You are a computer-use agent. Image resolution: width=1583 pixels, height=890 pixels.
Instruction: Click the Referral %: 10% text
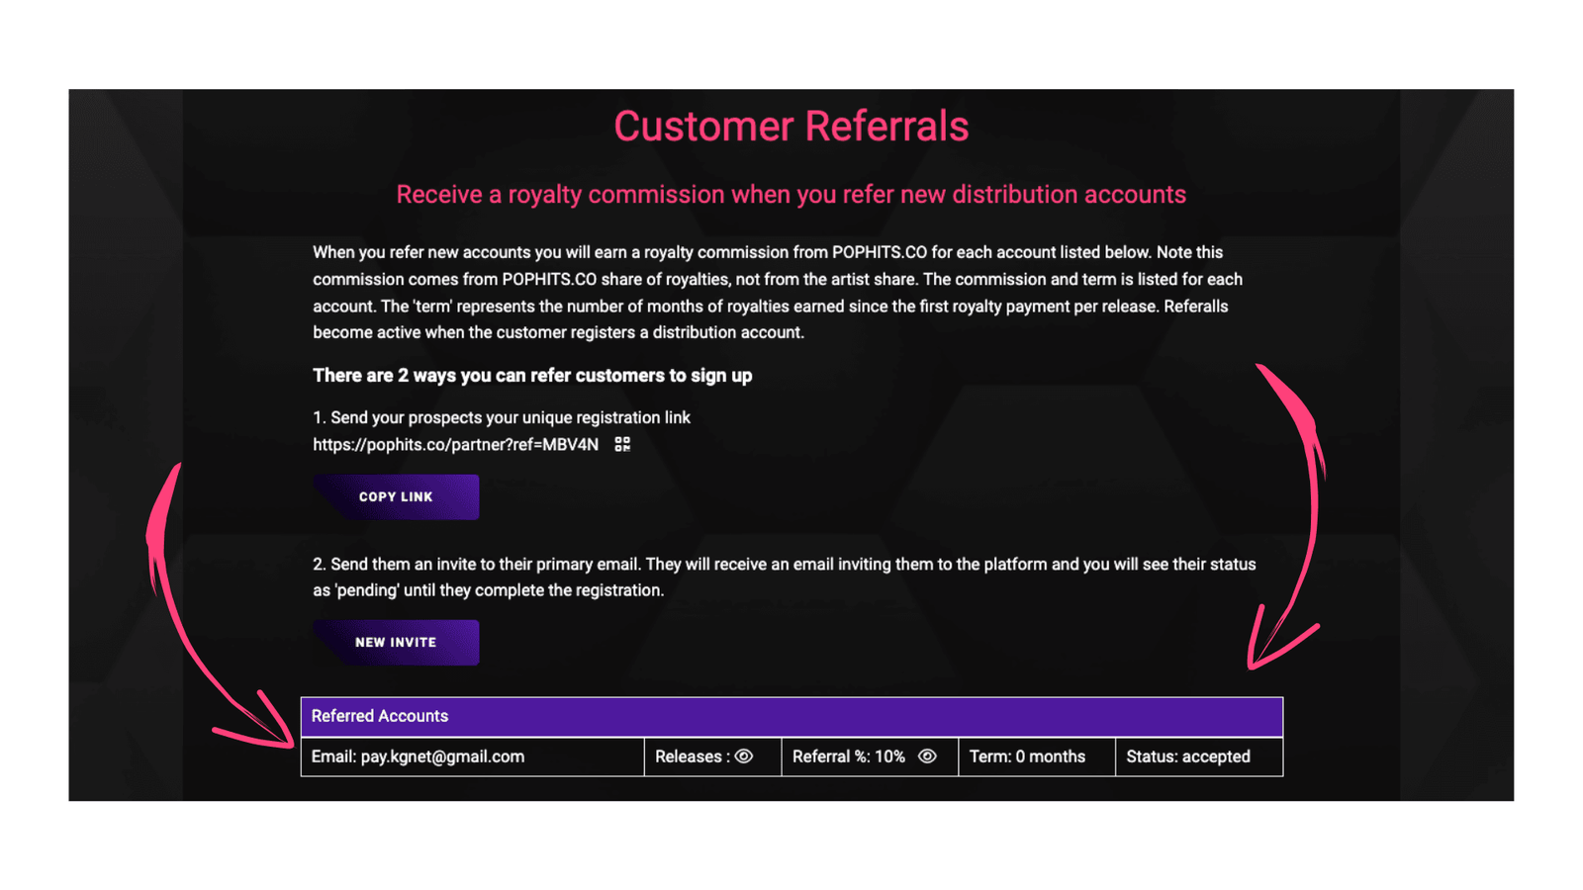click(849, 756)
